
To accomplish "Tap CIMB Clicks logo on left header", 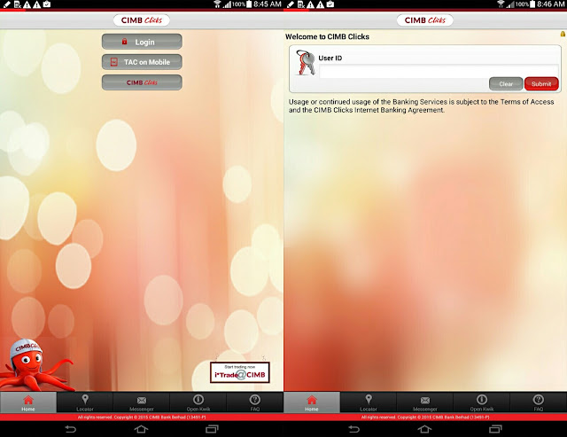I will (x=142, y=20).
